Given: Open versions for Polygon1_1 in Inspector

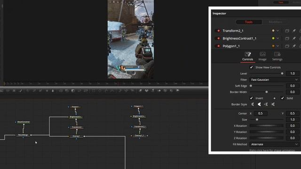Looking at the screenshot, I should [287, 46].
